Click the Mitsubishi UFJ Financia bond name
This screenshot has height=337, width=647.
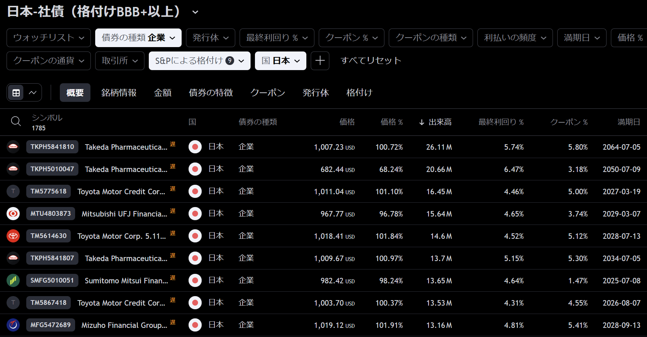coord(124,214)
